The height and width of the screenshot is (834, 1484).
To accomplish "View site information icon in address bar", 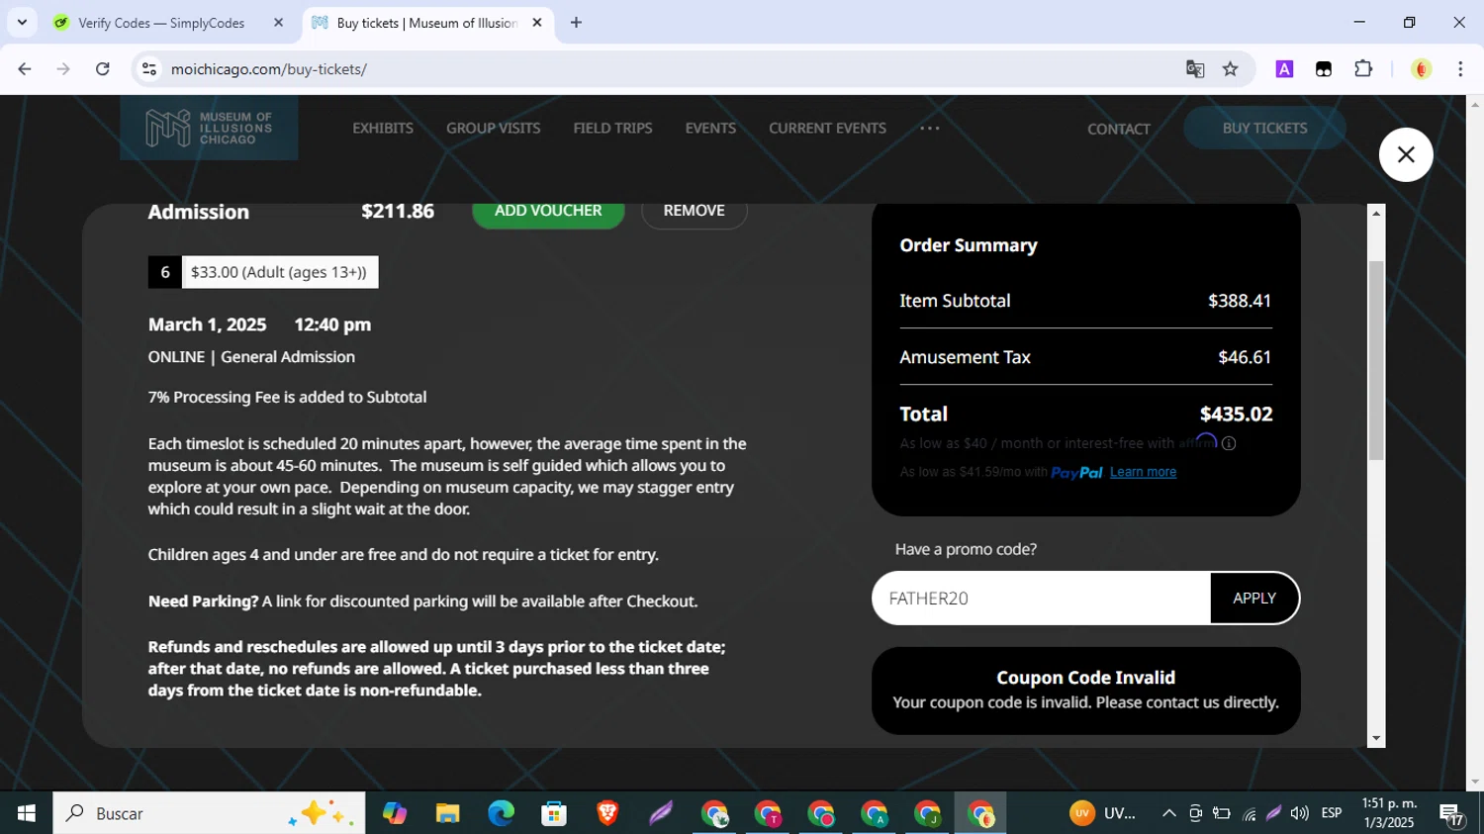I will click(149, 69).
